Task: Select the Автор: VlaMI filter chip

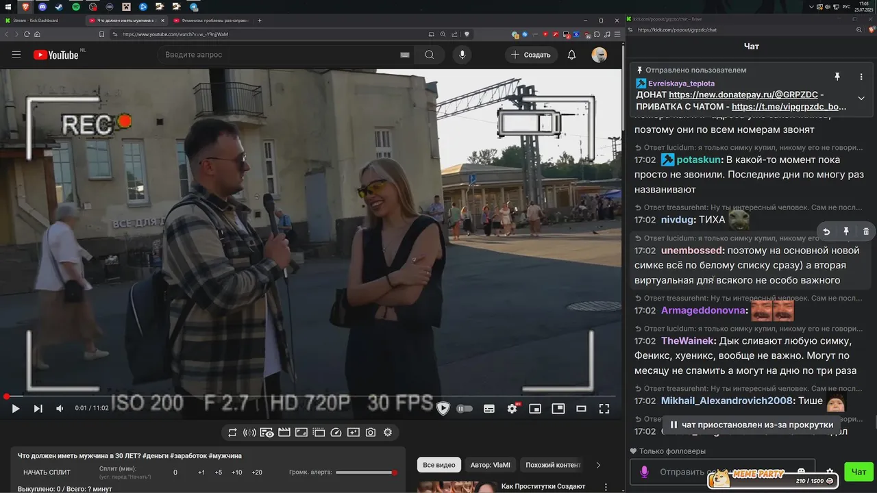Action: tap(491, 465)
